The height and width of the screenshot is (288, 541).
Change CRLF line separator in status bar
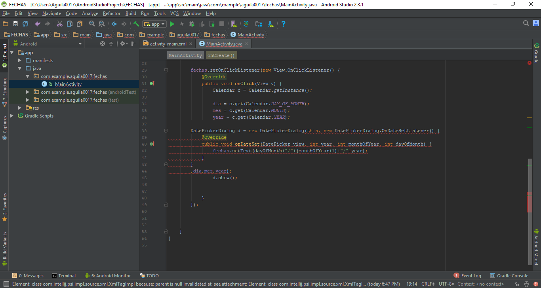click(x=429, y=284)
